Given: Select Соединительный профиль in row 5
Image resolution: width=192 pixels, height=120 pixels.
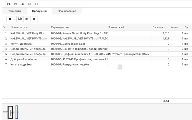Looking at the screenshot, I should 28,54.
